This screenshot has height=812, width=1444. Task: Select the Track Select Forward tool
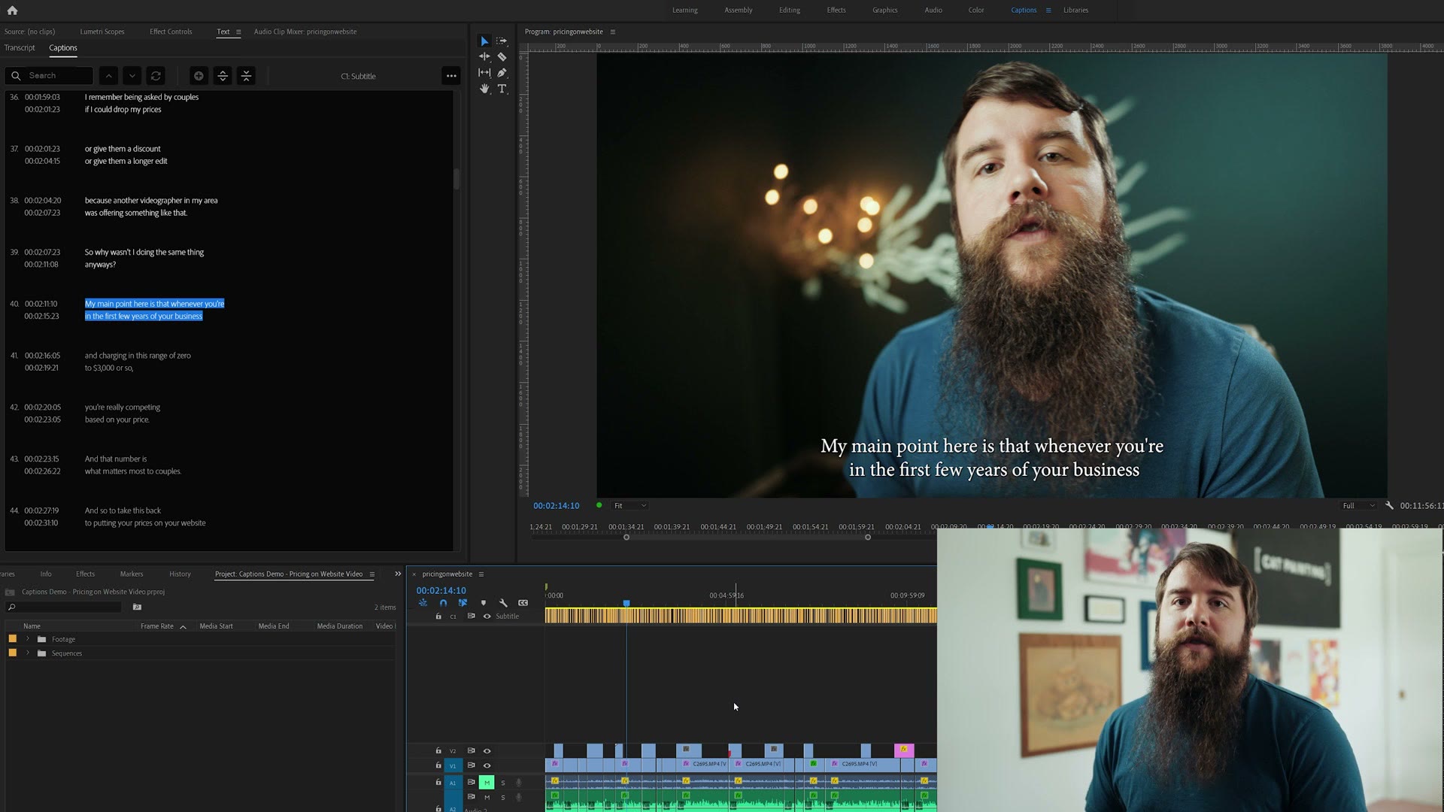click(502, 41)
